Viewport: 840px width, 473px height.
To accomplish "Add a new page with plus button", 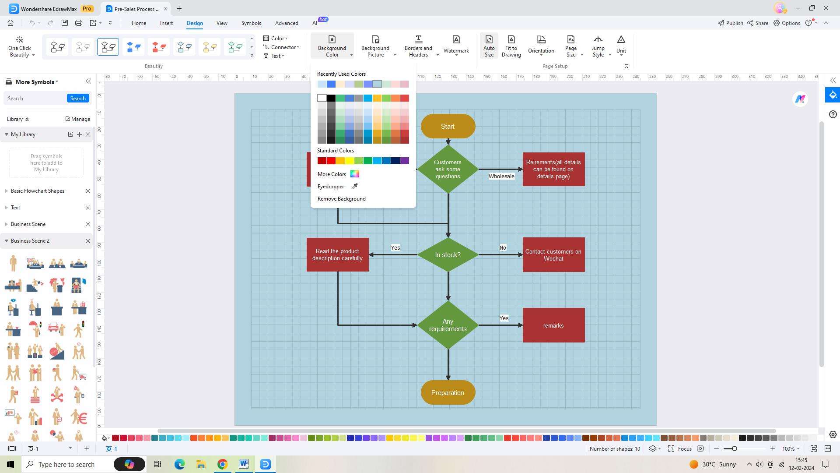I will [87, 448].
